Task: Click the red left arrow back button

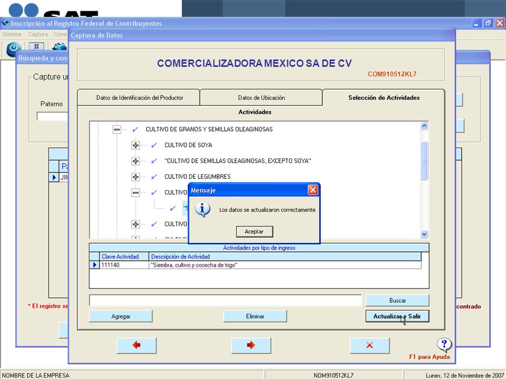Action: (137, 345)
